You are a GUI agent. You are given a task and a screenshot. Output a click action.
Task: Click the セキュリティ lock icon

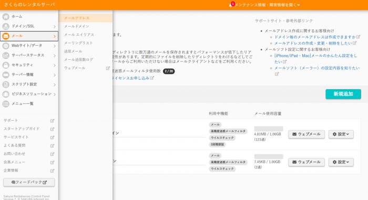click(6, 65)
